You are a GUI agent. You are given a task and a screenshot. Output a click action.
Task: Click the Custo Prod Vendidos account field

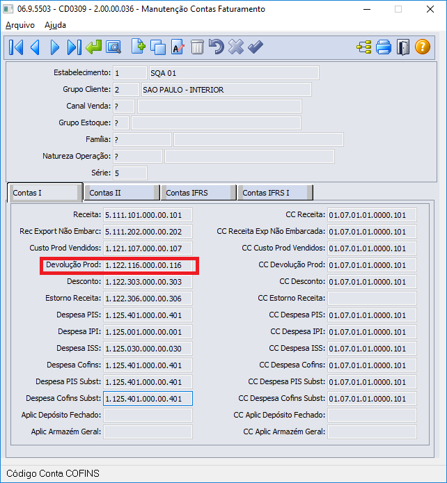pyautogui.click(x=148, y=248)
